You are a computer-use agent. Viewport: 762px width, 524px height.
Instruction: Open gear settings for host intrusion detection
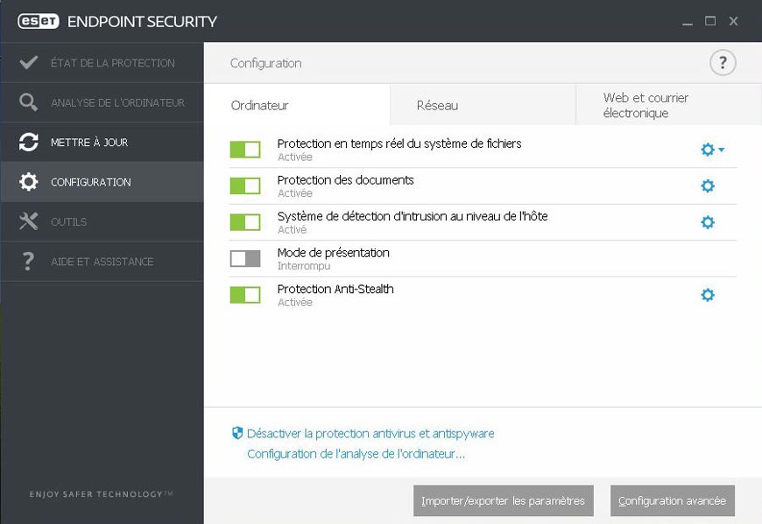(x=708, y=222)
